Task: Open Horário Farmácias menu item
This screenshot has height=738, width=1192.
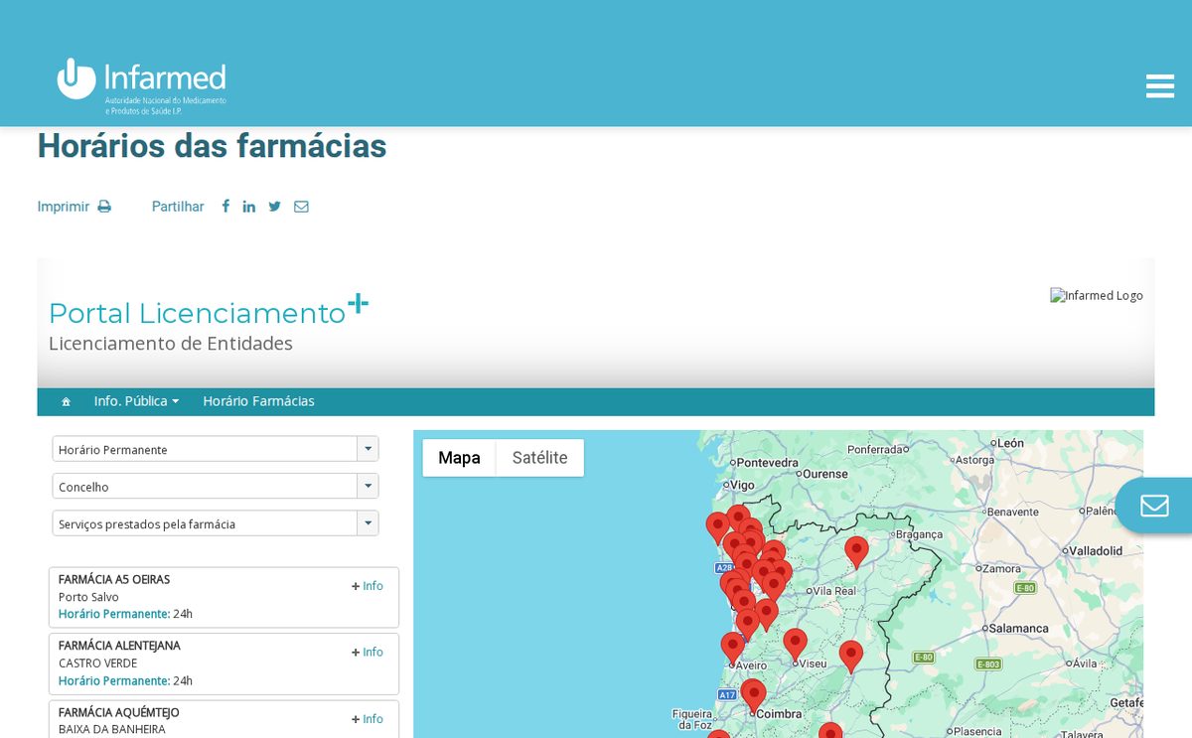Action: coord(258,401)
